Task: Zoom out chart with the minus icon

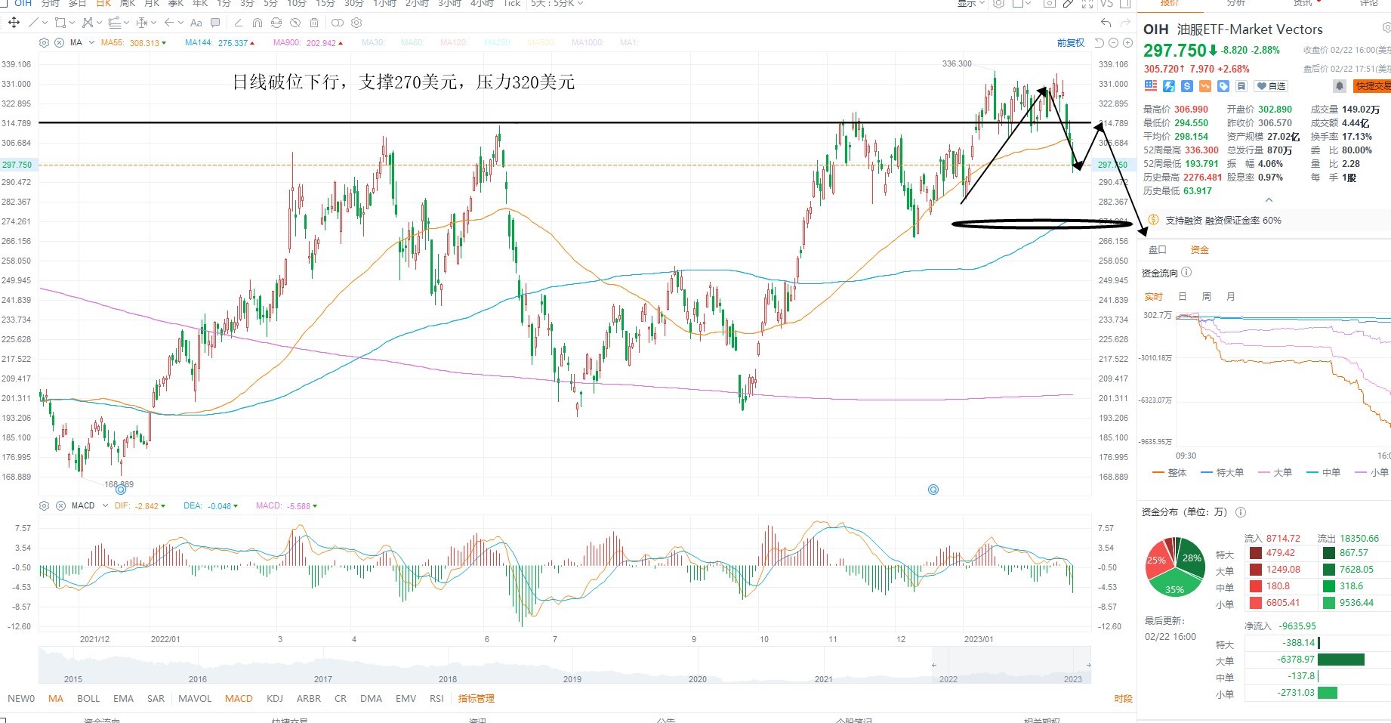Action: click(x=1113, y=42)
